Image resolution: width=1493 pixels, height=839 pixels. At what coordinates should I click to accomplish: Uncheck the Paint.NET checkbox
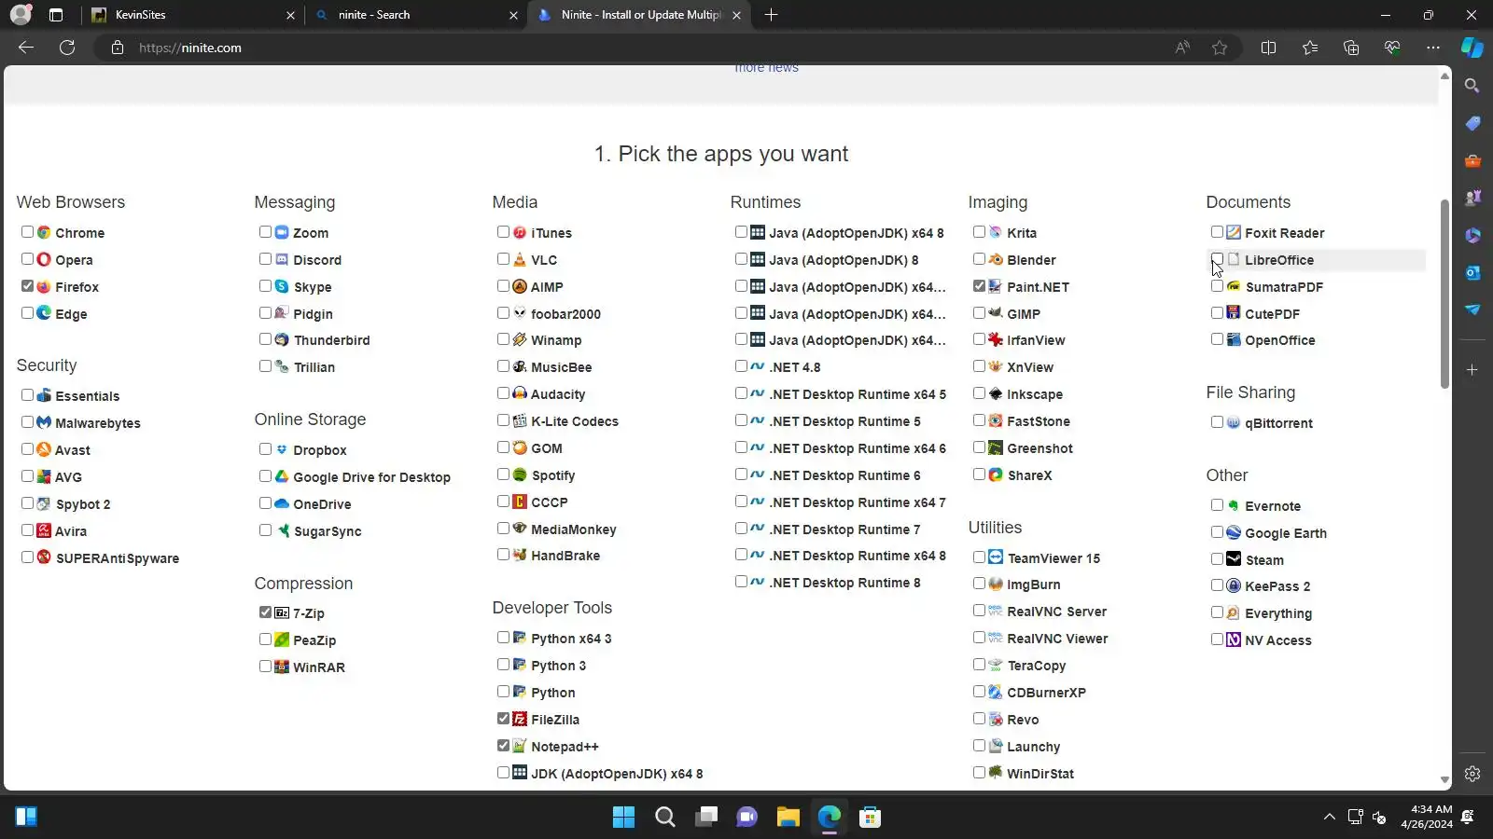click(x=979, y=286)
